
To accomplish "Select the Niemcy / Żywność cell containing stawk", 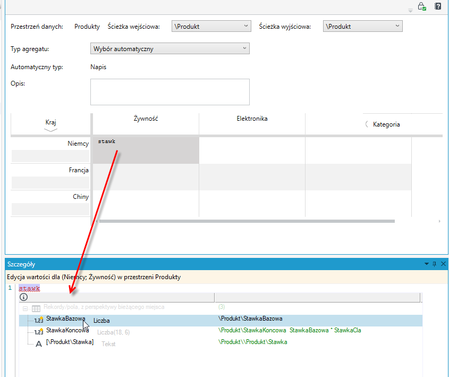I will coord(146,150).
